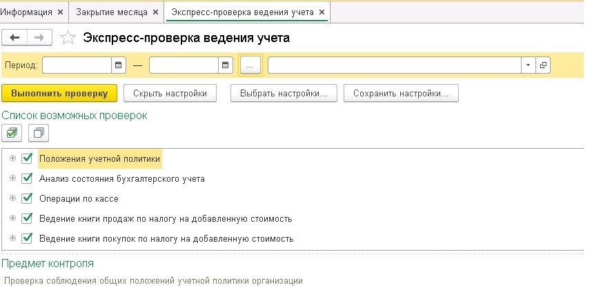592x303 pixels.
Task: Uncheck all items in the checks list
Action: click(x=39, y=133)
